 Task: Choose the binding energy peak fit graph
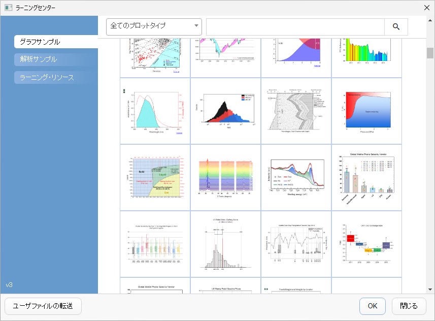[295, 177]
